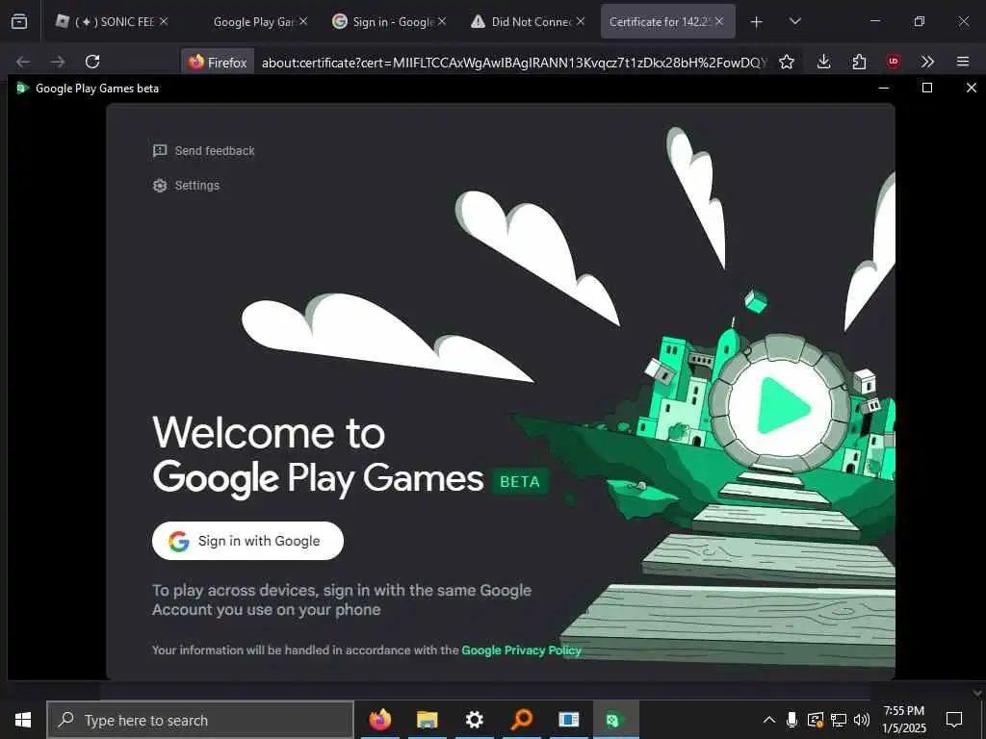Open the orange magnifier taskbar app
986x739 pixels.
tap(521, 720)
